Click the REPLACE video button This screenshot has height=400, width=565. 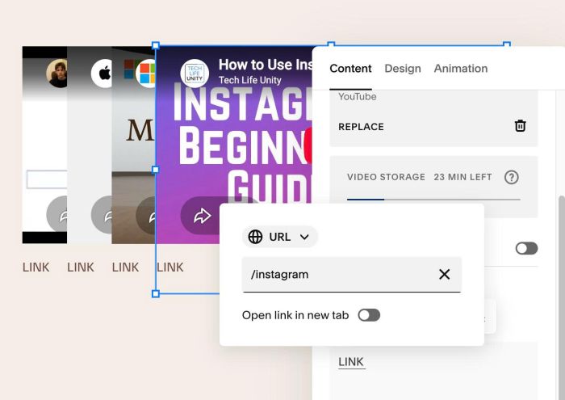click(x=361, y=127)
